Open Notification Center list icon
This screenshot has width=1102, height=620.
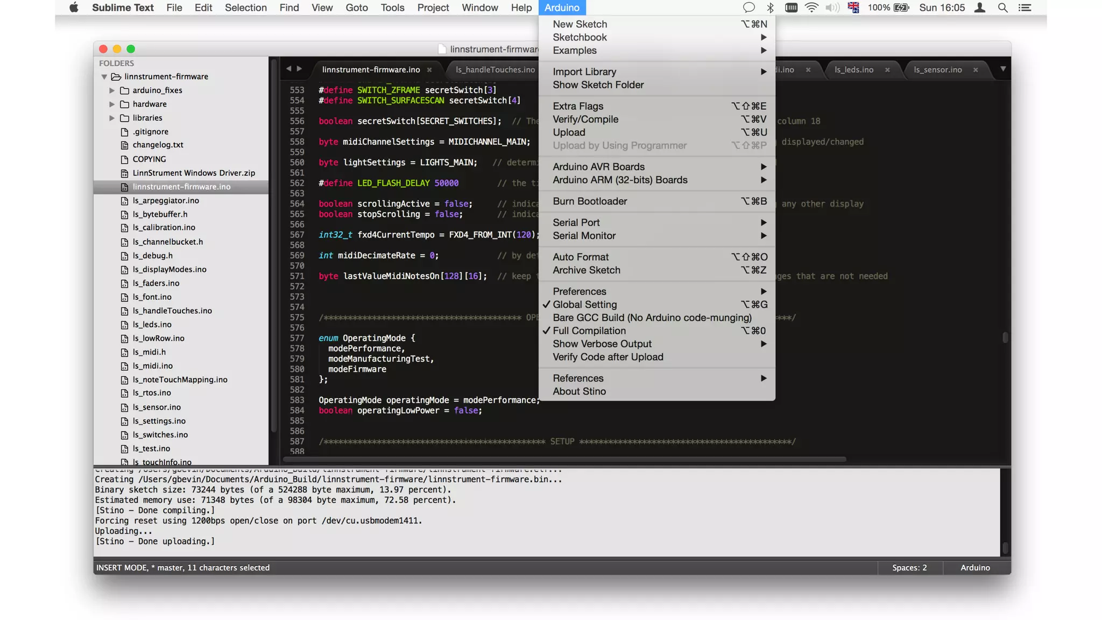pos(1025,8)
